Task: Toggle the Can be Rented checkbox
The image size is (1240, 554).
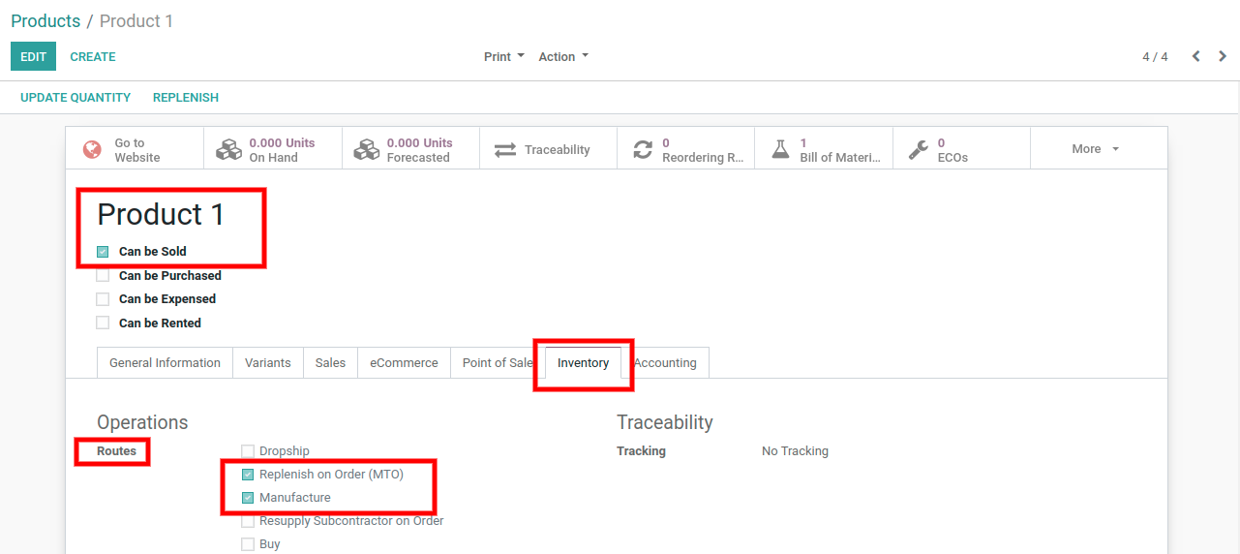Action: 103,323
